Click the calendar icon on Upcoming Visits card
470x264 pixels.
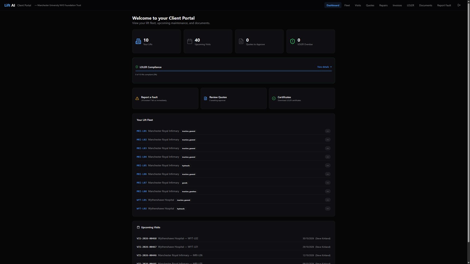(190, 41)
